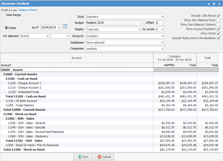Increase the Offset spinner value
Screen dimensions: 223x161
pyautogui.click(x=163, y=22)
